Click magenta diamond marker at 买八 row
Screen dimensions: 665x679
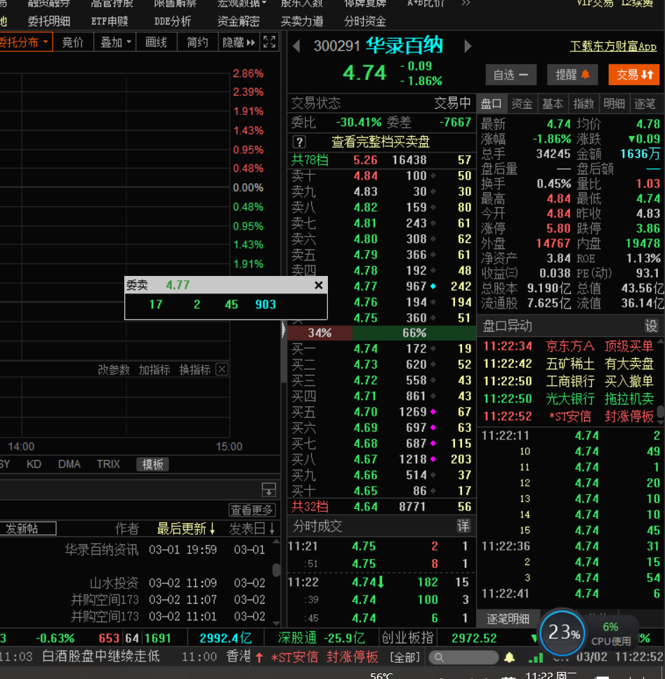pos(433,459)
